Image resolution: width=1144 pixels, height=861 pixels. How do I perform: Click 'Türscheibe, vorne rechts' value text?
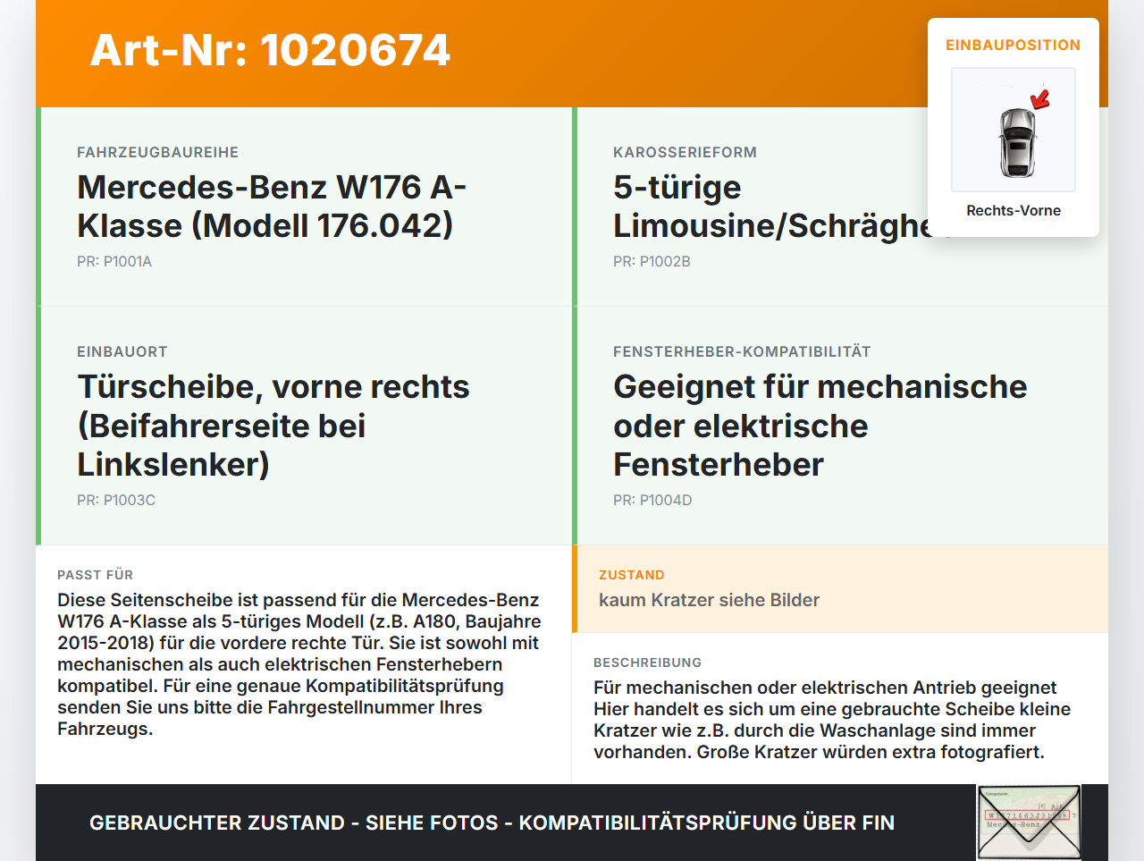click(x=273, y=425)
